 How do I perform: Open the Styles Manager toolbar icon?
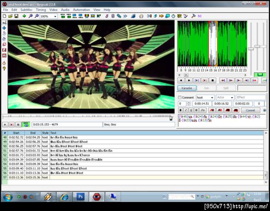coord(107,16)
